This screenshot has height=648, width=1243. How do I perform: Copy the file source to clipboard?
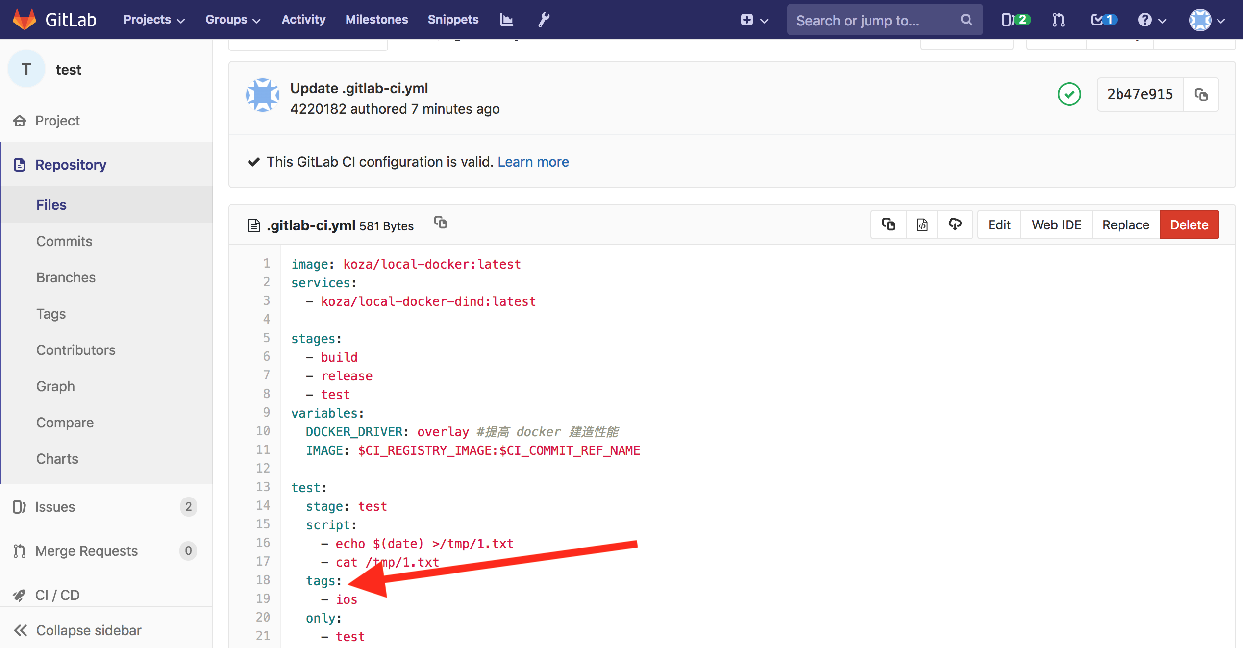click(889, 225)
